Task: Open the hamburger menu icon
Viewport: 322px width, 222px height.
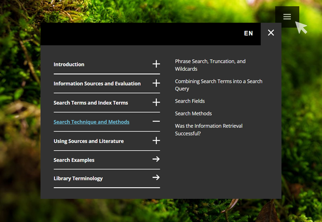Action: (287, 16)
